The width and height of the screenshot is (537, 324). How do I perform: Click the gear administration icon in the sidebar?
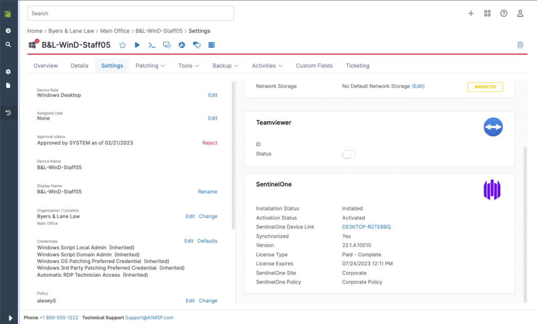pyautogui.click(x=8, y=71)
